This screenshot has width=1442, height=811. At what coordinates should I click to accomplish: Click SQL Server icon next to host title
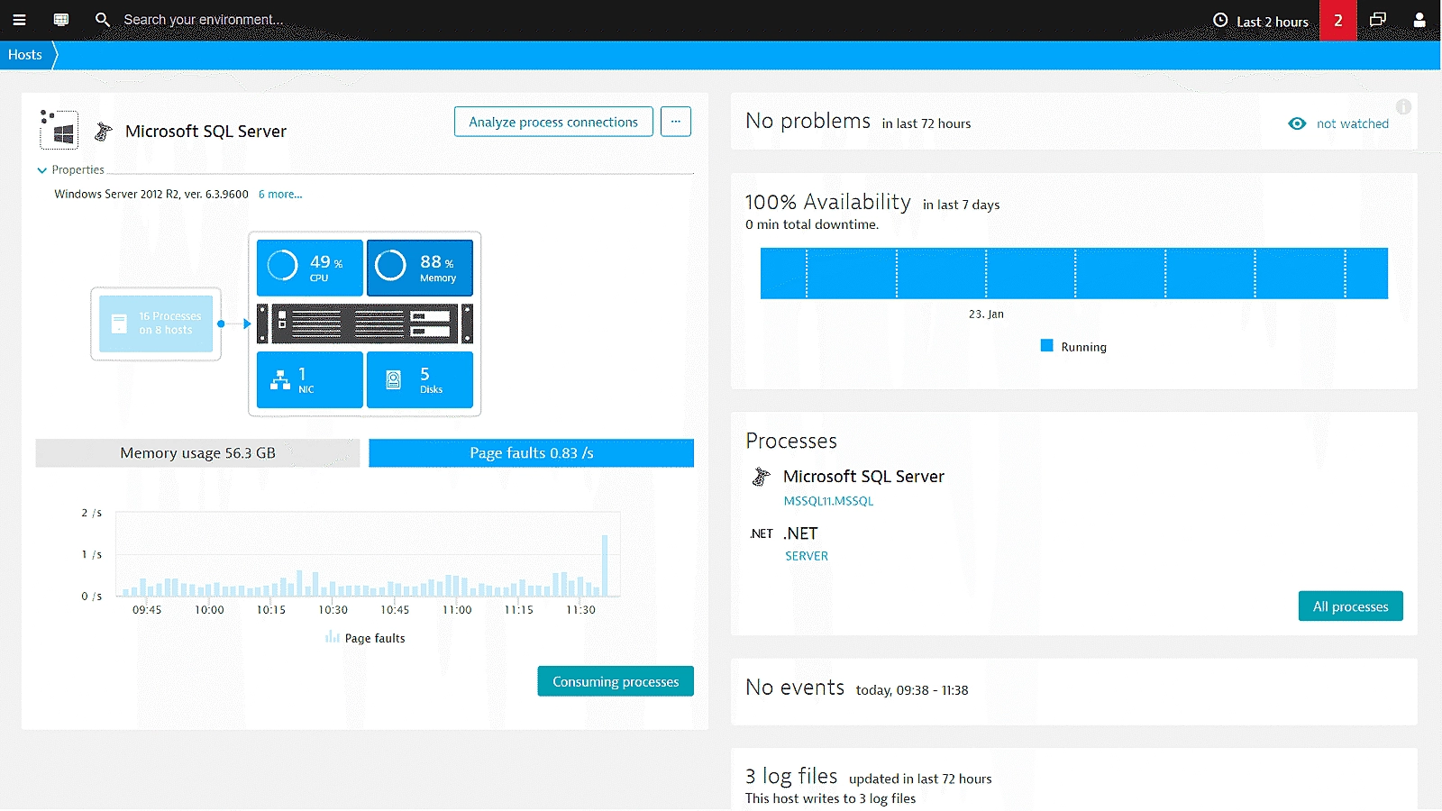tap(104, 132)
